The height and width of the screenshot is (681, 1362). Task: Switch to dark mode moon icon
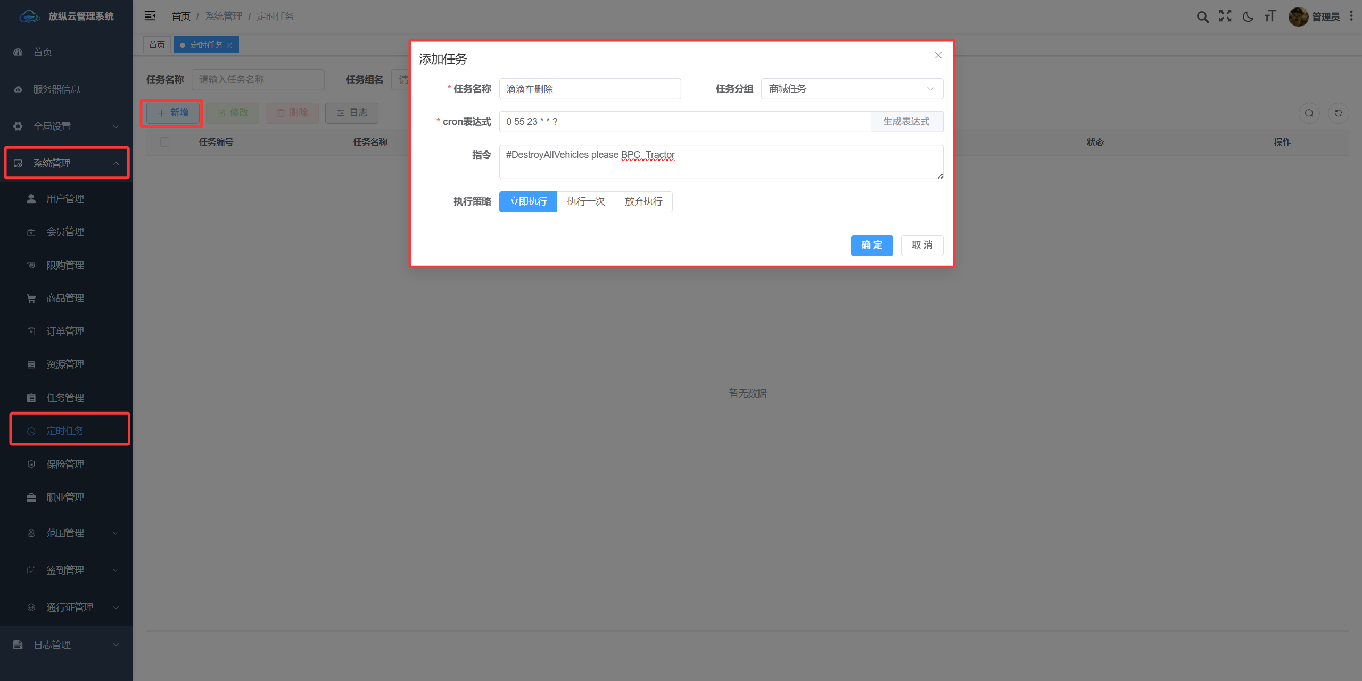(x=1248, y=16)
